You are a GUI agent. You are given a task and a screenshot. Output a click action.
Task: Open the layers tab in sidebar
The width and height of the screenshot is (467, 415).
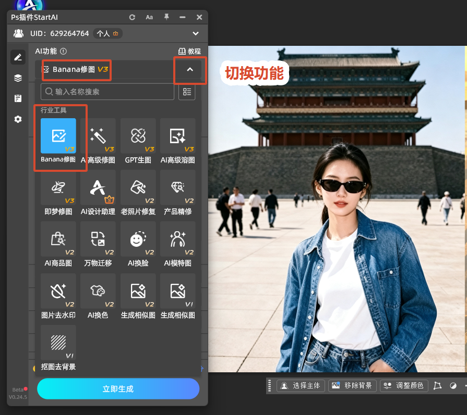tap(18, 78)
